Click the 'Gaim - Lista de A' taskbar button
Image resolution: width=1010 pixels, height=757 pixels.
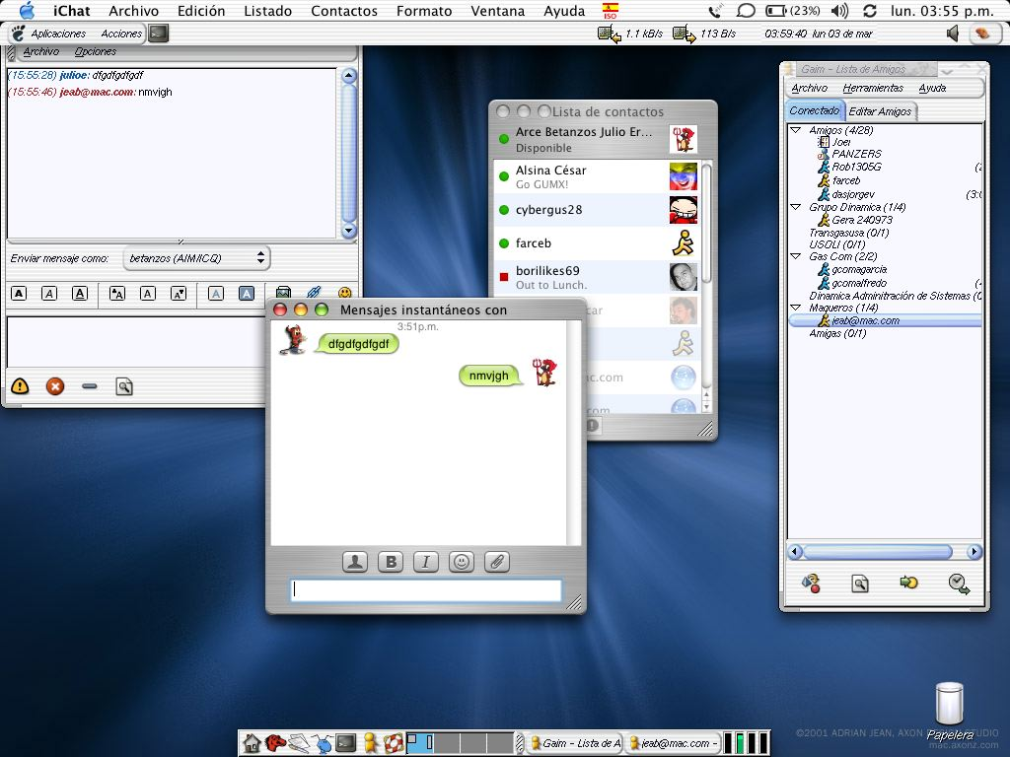[575, 743]
